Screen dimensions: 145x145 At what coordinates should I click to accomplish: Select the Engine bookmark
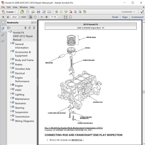click(x=19, y=86)
